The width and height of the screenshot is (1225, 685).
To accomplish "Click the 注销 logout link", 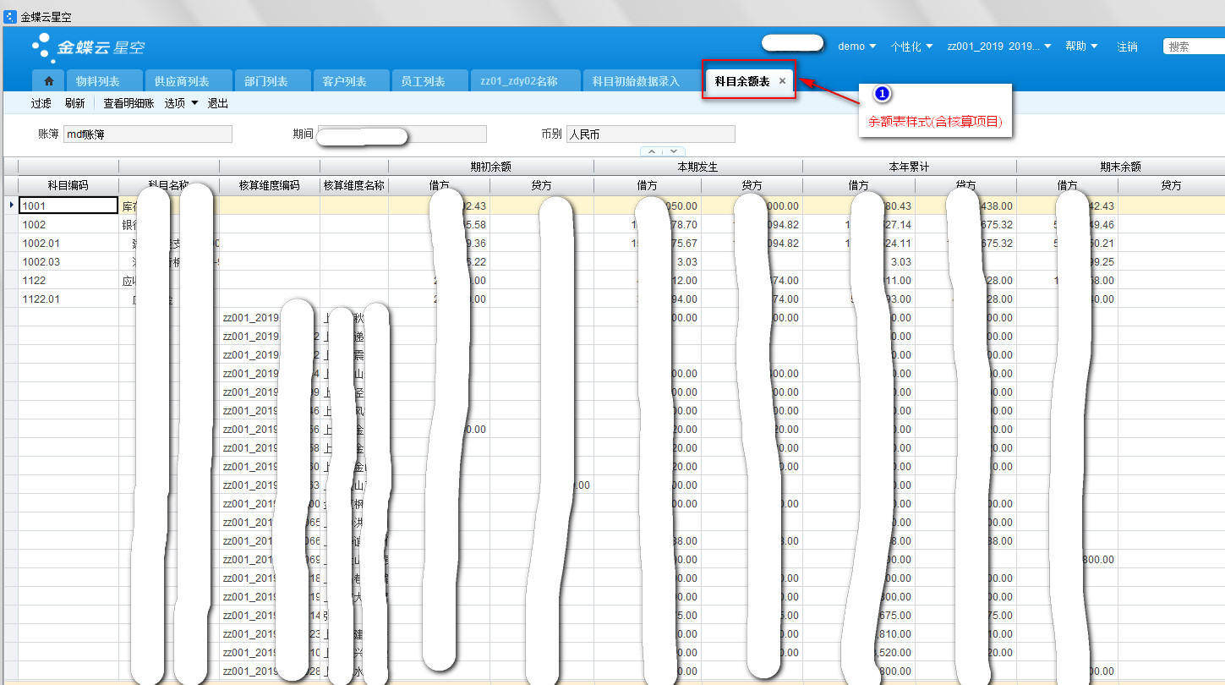I will coord(1127,47).
